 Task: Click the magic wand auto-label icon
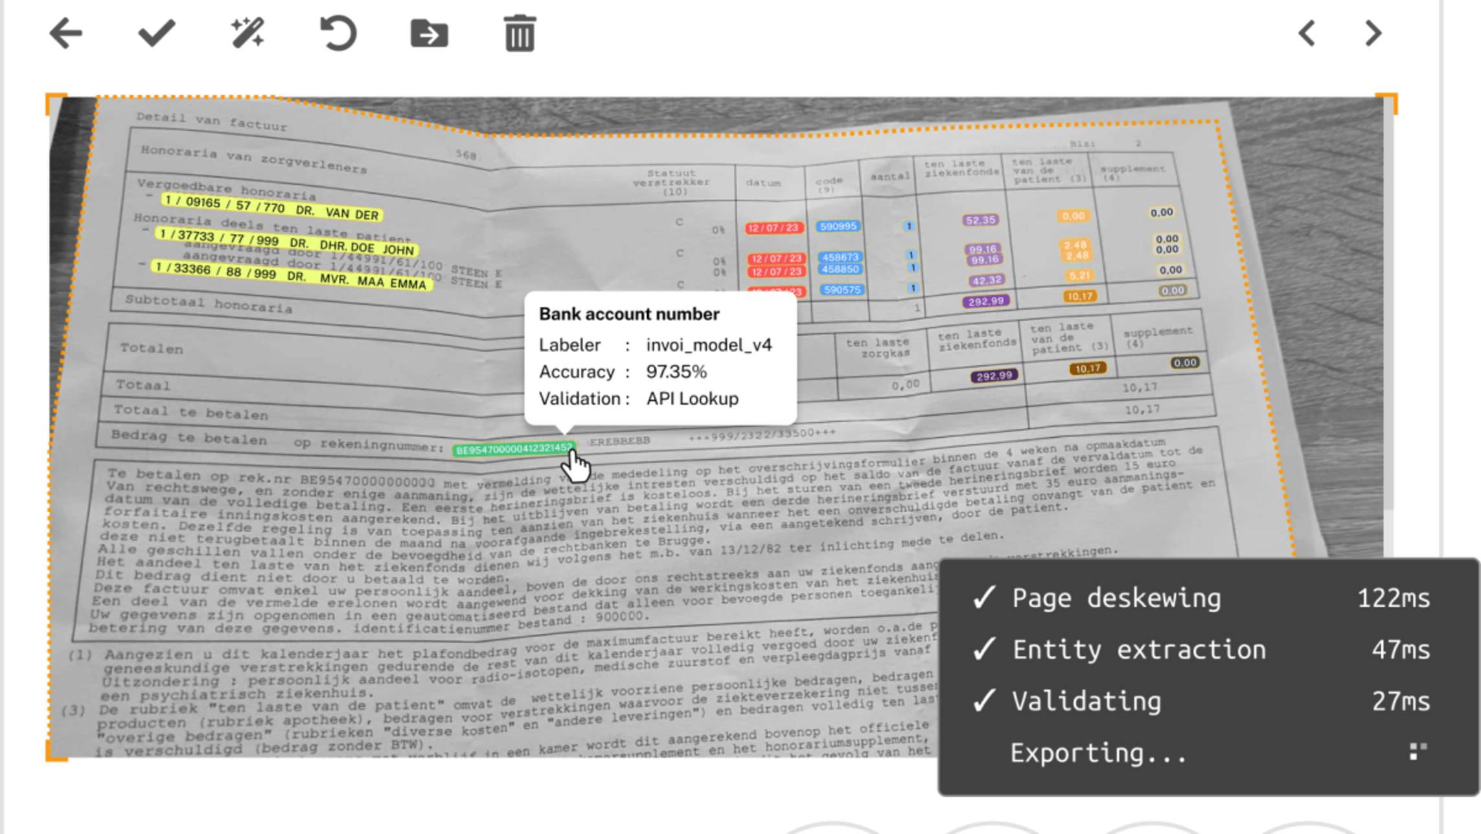point(247,34)
